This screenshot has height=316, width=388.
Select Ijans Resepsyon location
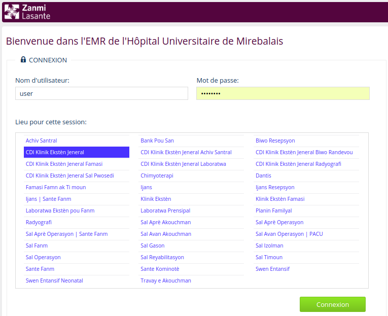coord(306,187)
